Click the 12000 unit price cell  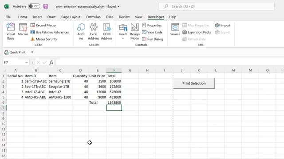point(98,92)
